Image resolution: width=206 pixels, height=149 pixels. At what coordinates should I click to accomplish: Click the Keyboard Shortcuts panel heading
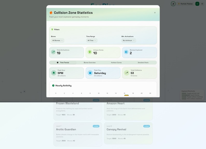tap(188, 91)
